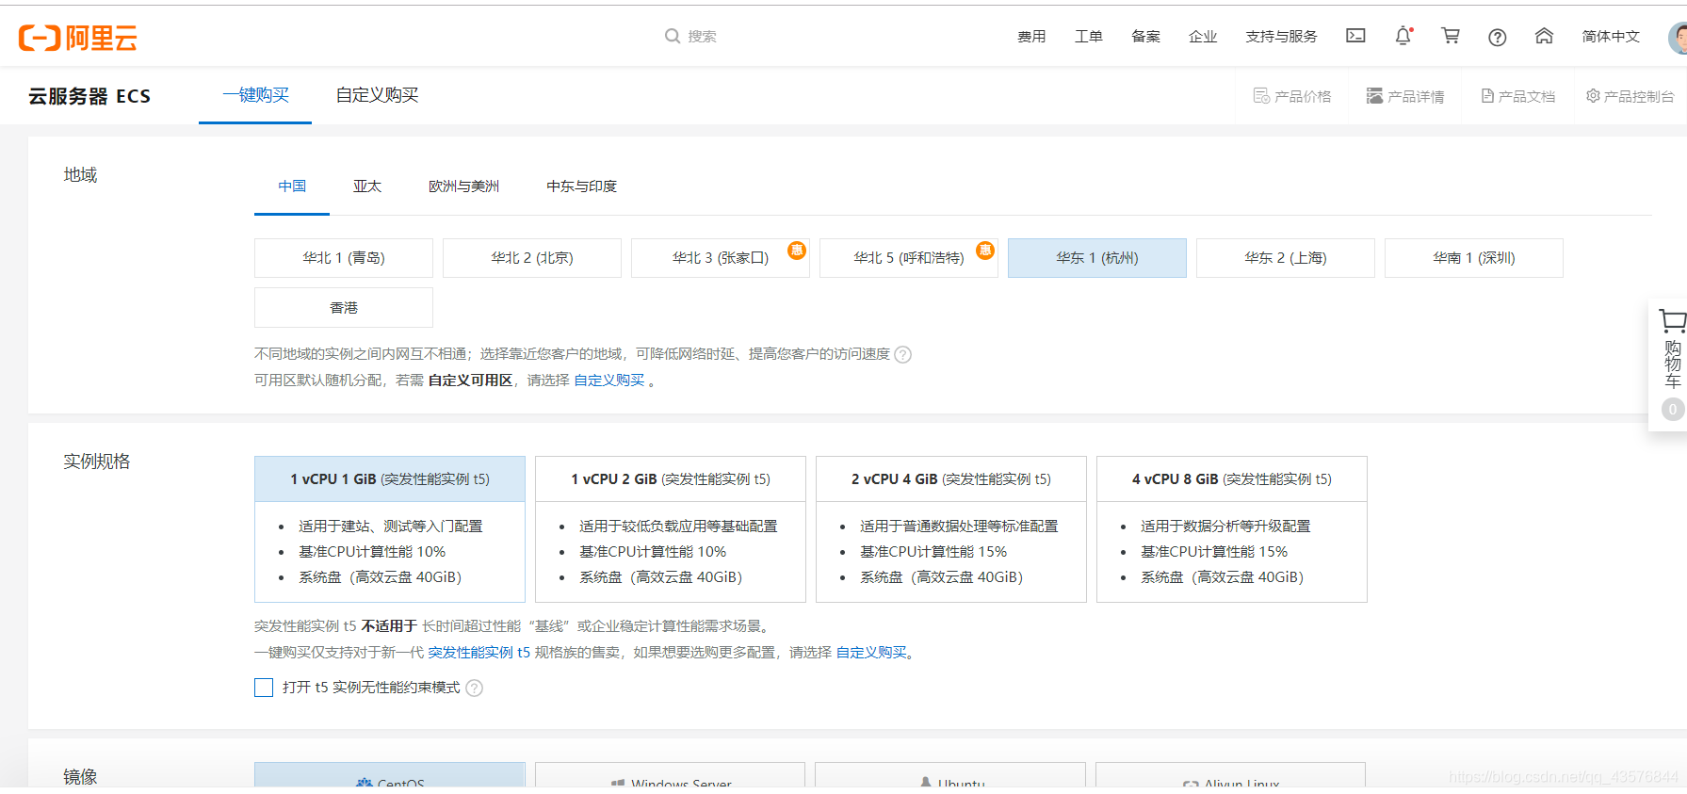Click the discount badge on 华北 3 (张家口)
Image resolution: width=1687 pixels, height=794 pixels.
pos(797,250)
